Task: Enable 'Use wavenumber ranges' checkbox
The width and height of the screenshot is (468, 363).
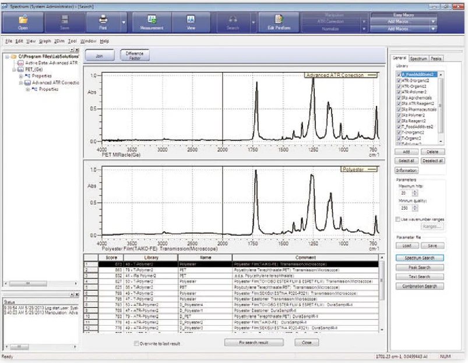Action: [397, 219]
